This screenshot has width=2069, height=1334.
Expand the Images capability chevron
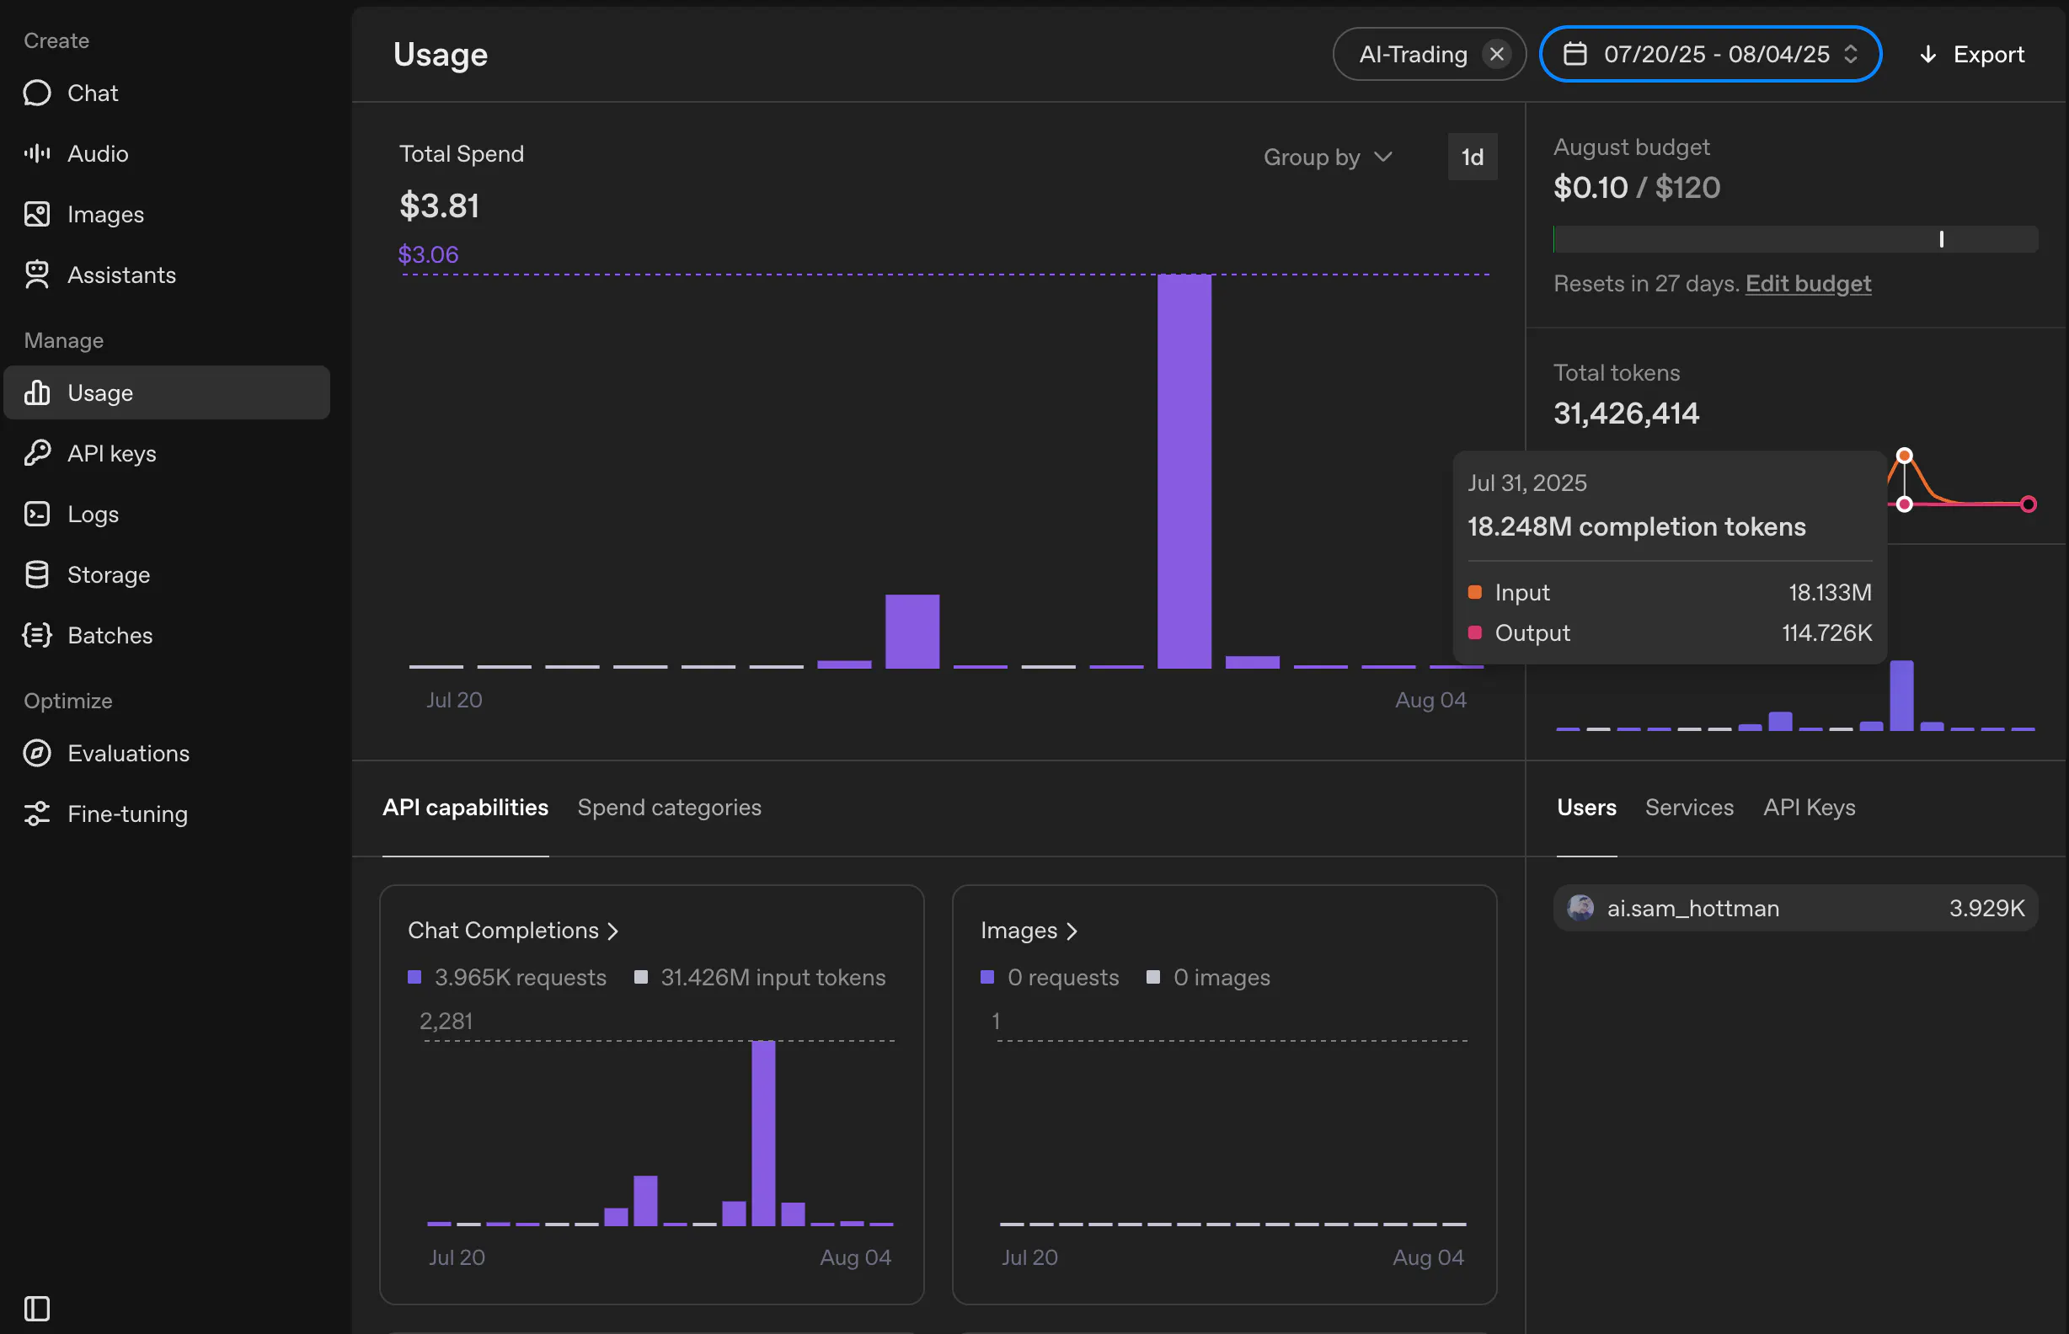tap(1072, 931)
